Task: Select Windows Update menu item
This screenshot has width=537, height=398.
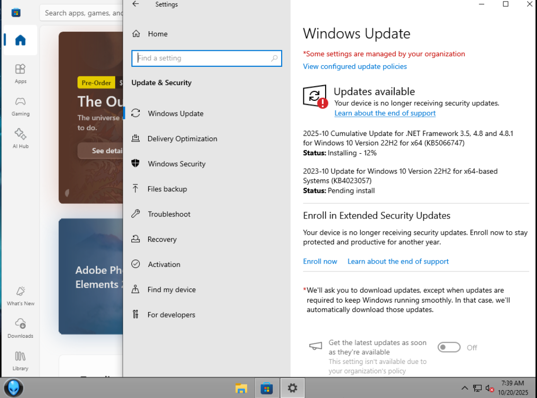Action: (207, 114)
